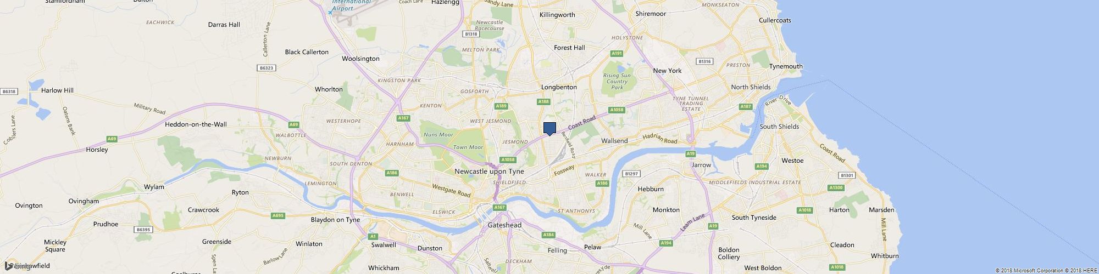This screenshot has width=1099, height=274.
Task: Click the Microsoft Corporation copyright notice
Action: pyautogui.click(x=1023, y=271)
